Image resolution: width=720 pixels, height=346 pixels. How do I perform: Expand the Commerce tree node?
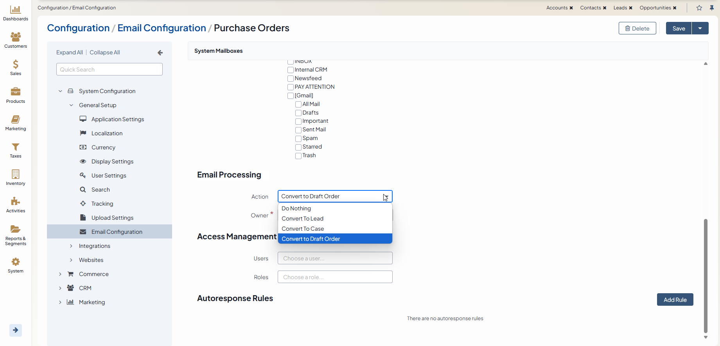[x=60, y=274]
